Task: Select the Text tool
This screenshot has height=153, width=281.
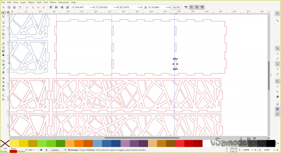Action: (x=3, y=55)
